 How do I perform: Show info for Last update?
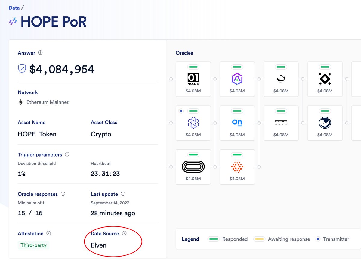pyautogui.click(x=123, y=194)
